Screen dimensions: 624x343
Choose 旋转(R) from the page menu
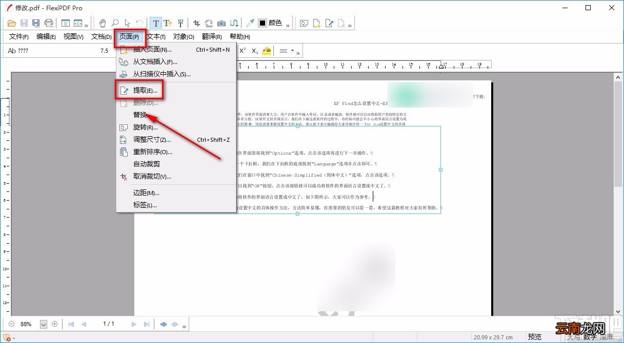(x=176, y=127)
